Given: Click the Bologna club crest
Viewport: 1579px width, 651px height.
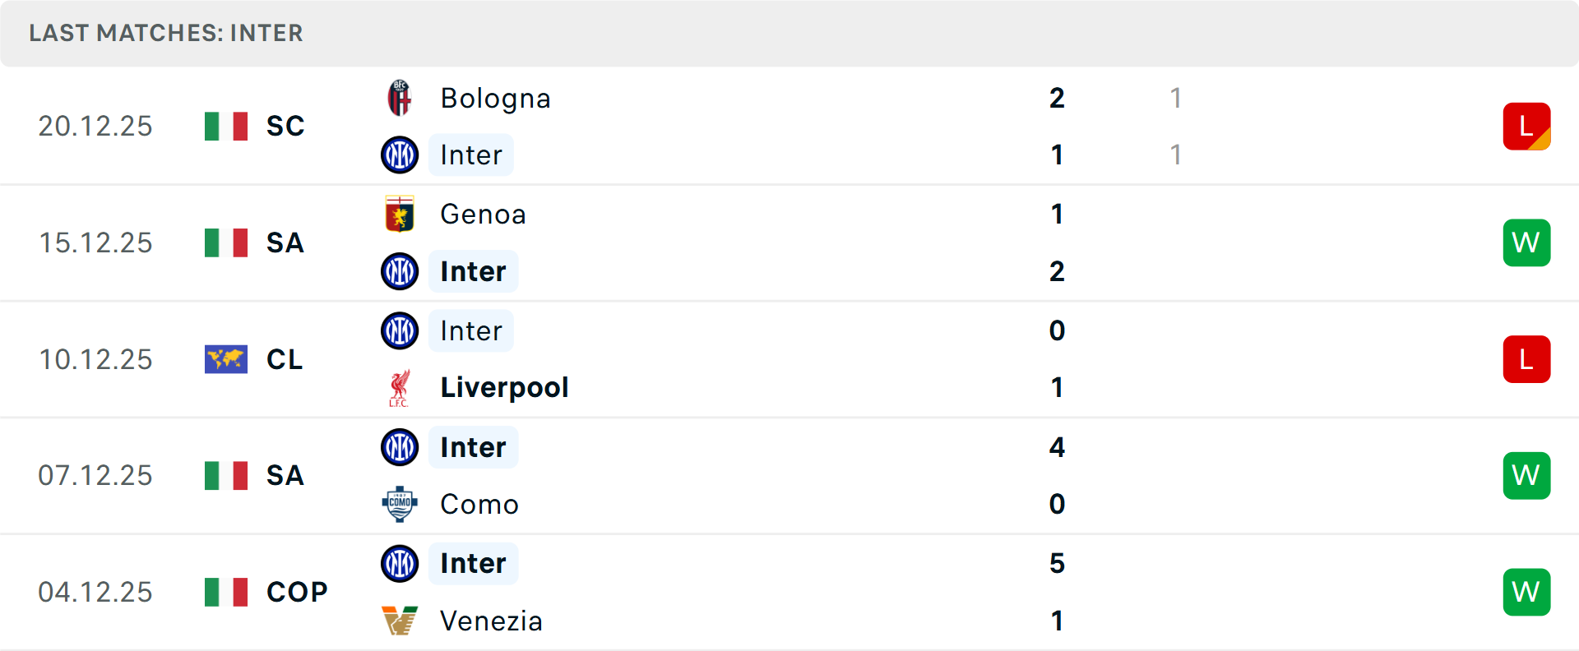Looking at the screenshot, I should coord(400,98).
